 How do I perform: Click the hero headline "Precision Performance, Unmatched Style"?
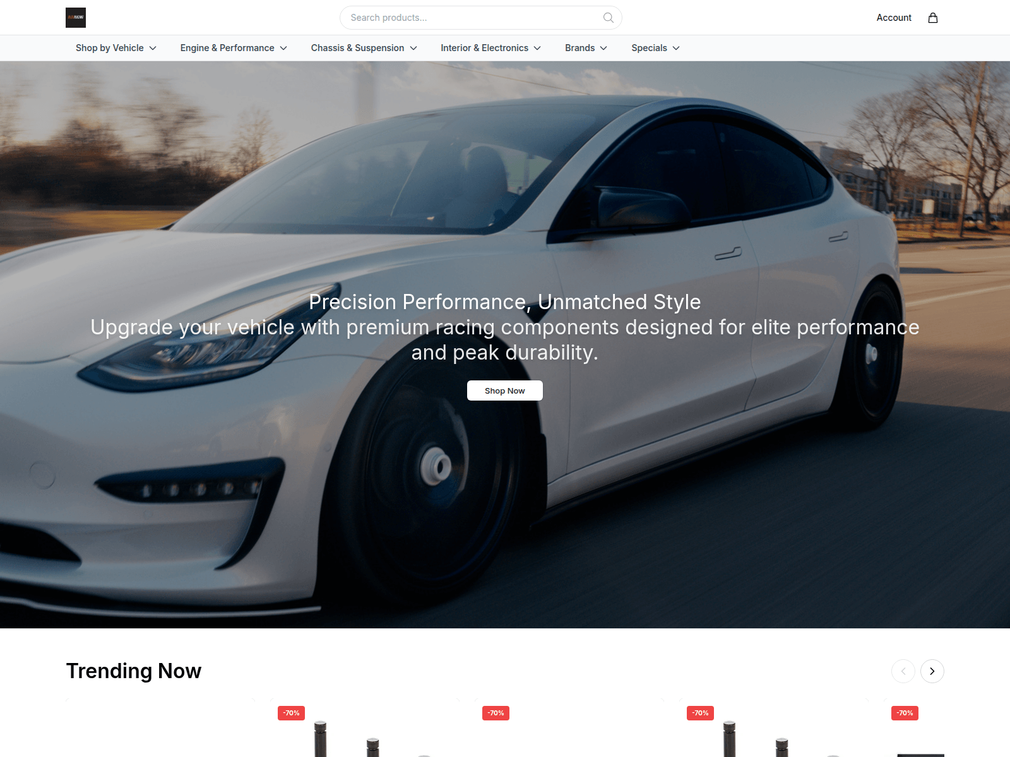pos(505,302)
